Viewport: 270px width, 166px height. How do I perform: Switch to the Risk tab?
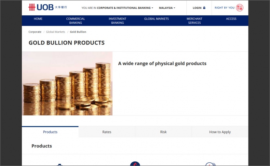click(163, 132)
